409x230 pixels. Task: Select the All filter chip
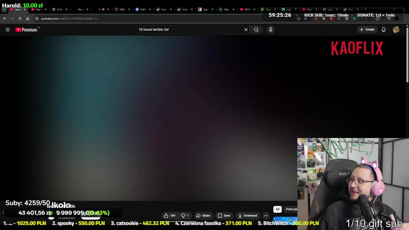point(277,209)
